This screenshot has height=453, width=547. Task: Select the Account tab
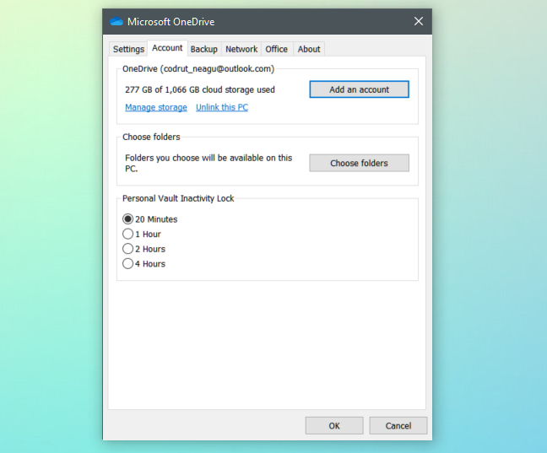click(167, 48)
